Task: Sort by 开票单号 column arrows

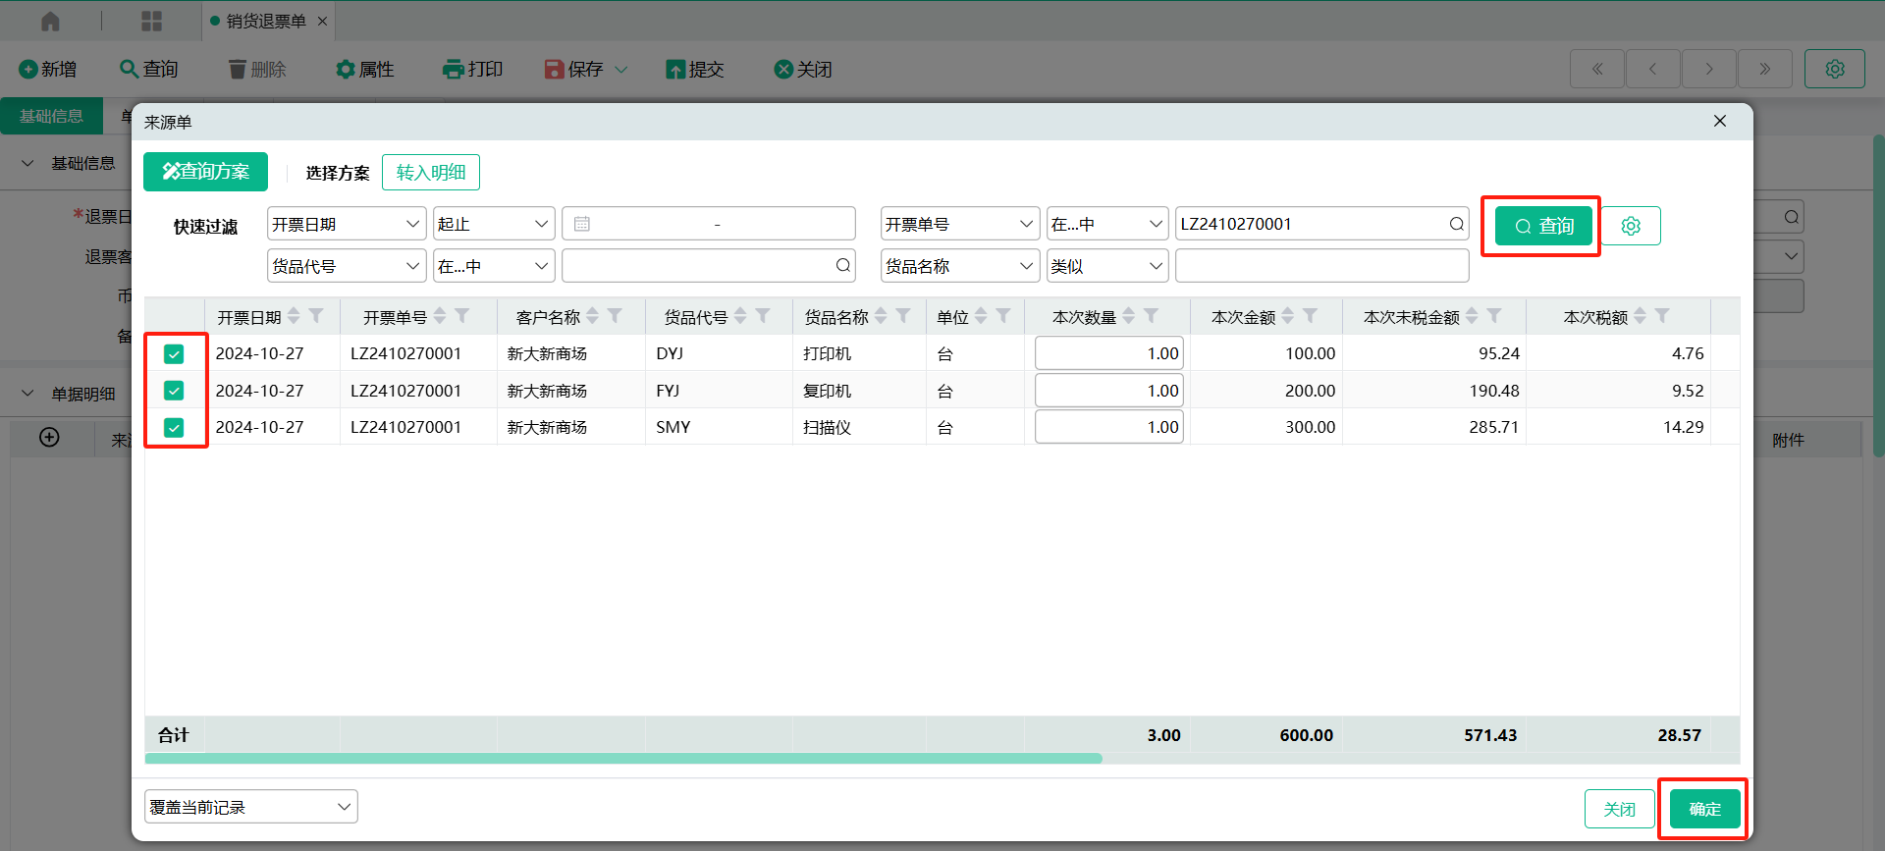Action: pos(440,316)
